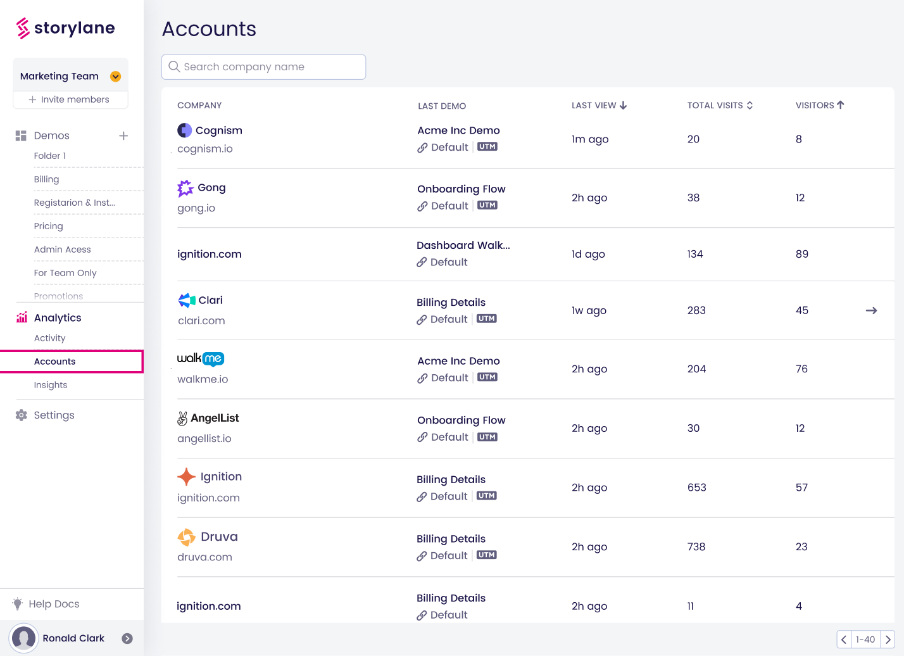904x656 pixels.
Task: Open Acme Inc Demo for Cognism
Action: (x=458, y=130)
